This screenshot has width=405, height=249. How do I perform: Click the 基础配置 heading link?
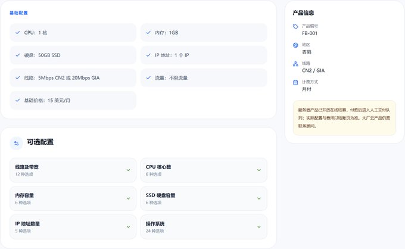[18, 13]
